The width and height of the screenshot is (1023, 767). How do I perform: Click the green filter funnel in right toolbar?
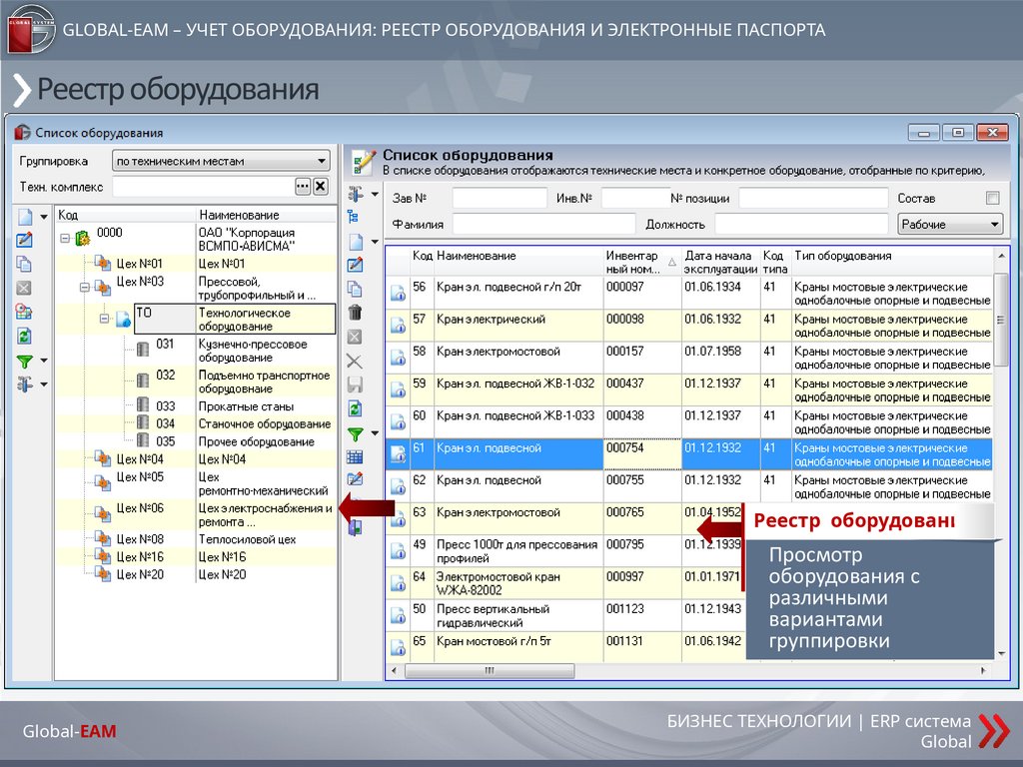pyautogui.click(x=355, y=433)
